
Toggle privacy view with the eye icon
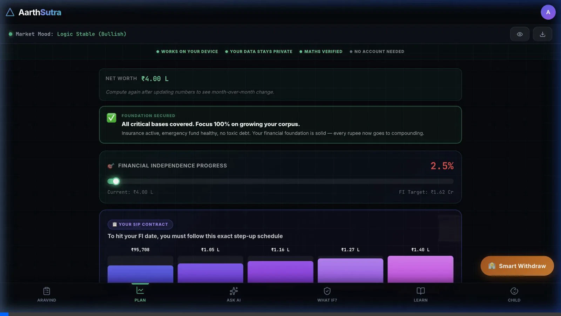coord(520,34)
